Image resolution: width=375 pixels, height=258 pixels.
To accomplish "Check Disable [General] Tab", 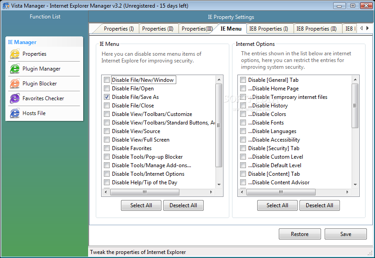I will (243, 80).
